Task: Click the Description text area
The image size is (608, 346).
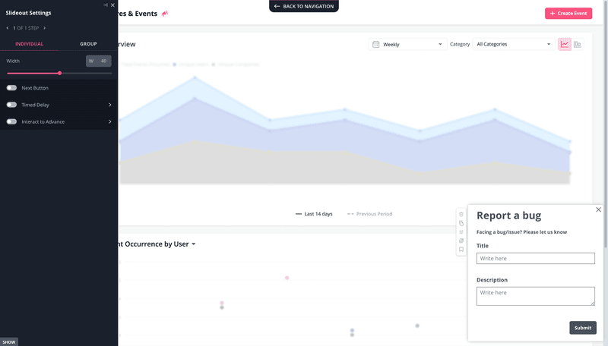Action: pyautogui.click(x=536, y=296)
